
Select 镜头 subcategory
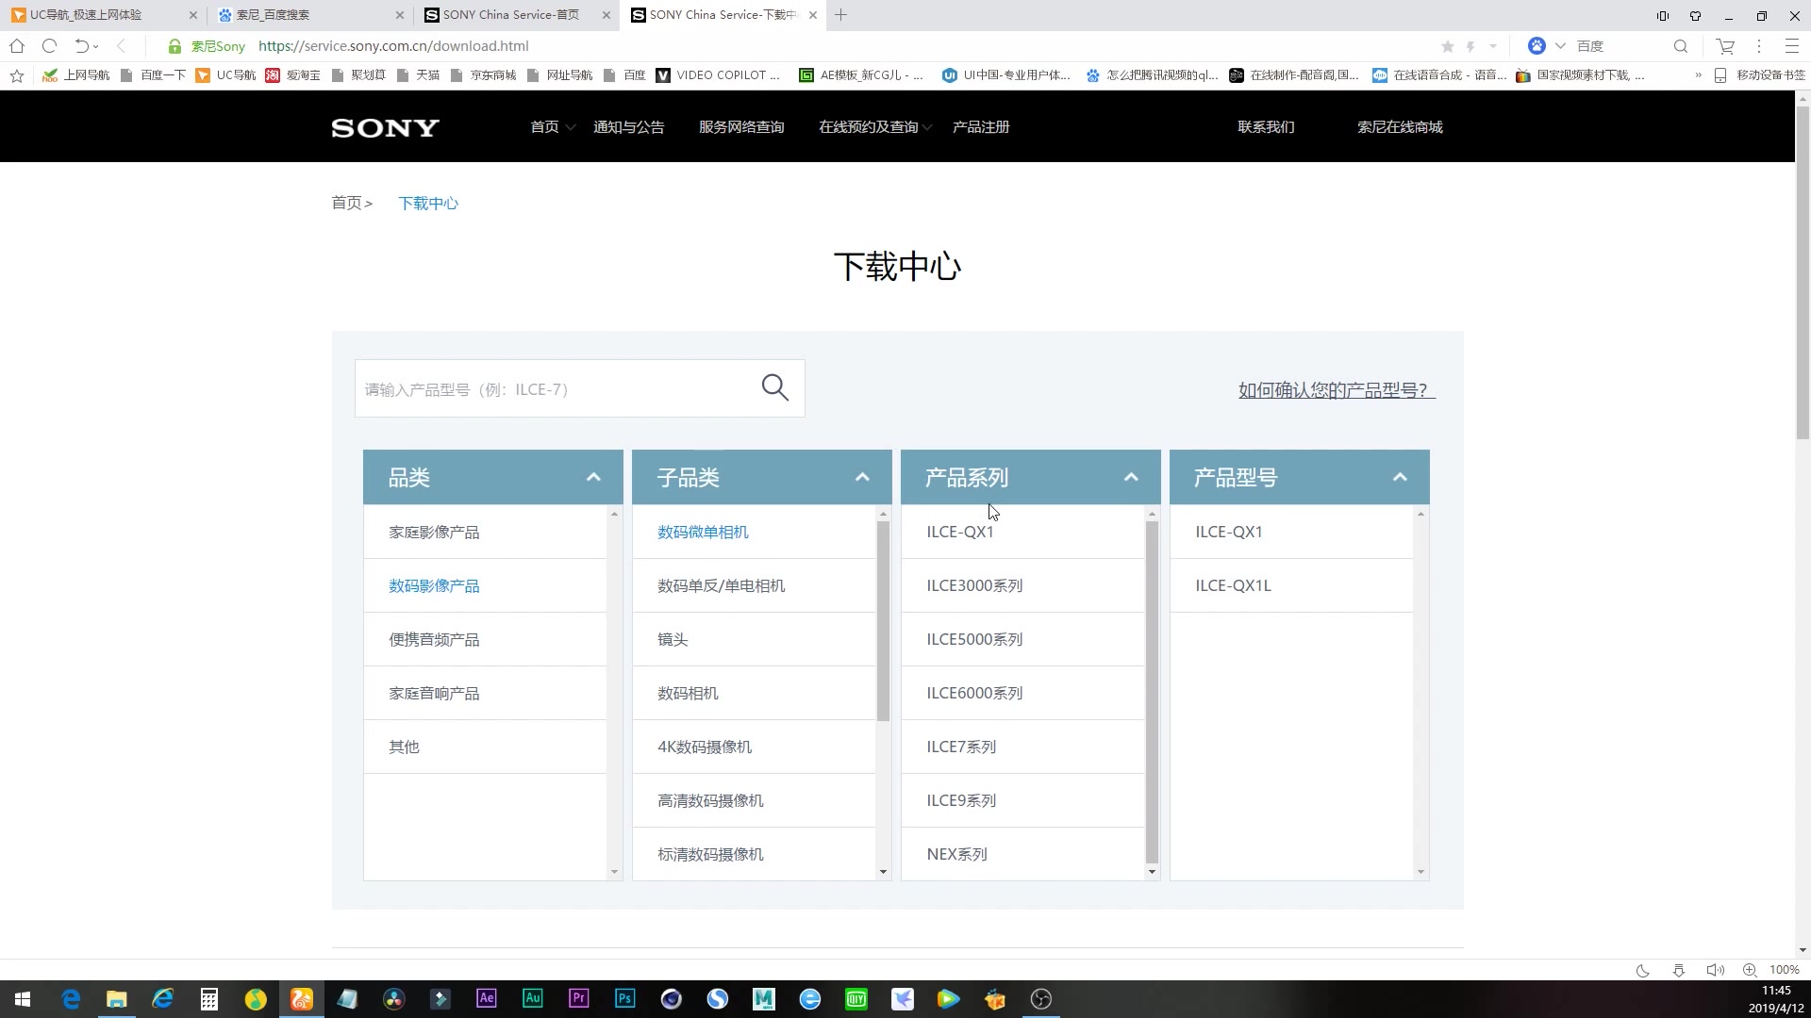(754, 639)
